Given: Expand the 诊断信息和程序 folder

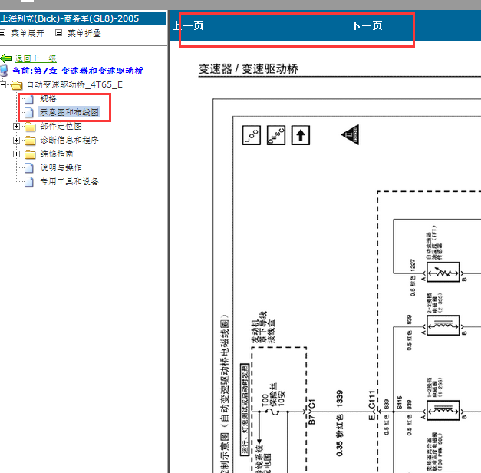Looking at the screenshot, I should click(x=17, y=141).
